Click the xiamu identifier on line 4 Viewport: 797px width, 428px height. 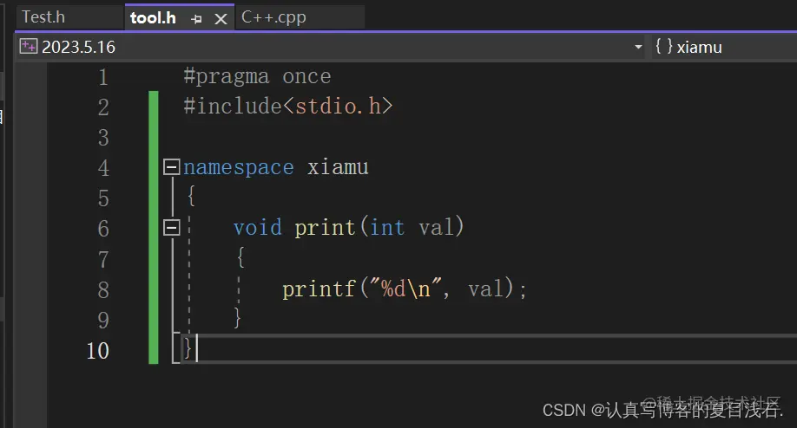(338, 167)
